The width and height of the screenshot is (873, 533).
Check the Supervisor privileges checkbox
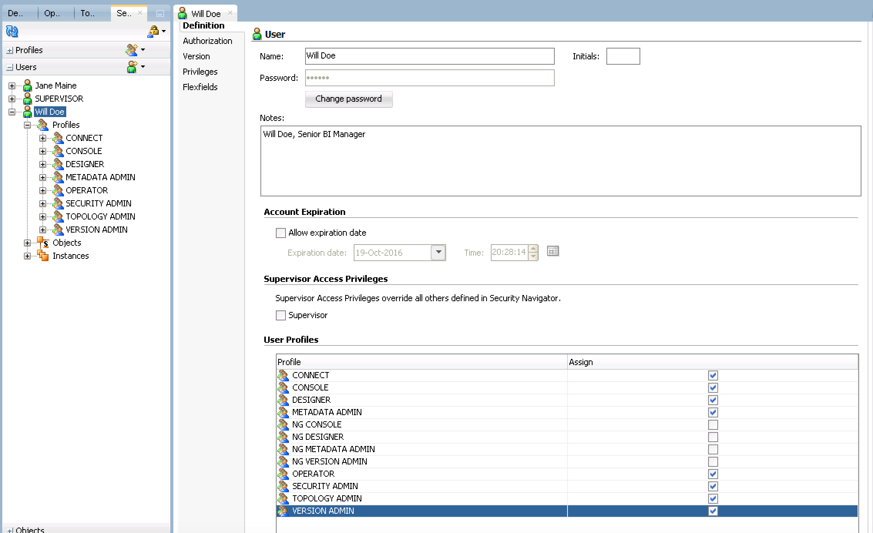click(x=281, y=315)
